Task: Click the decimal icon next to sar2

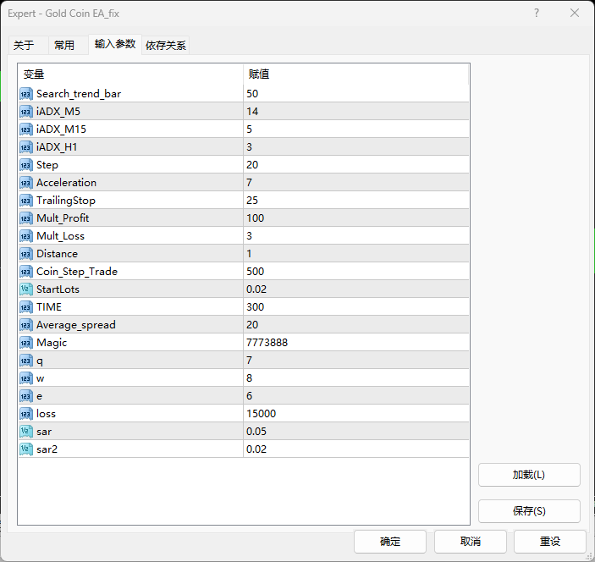Action: 26,449
